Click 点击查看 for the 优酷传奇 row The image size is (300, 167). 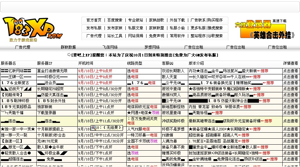(x=291, y=95)
